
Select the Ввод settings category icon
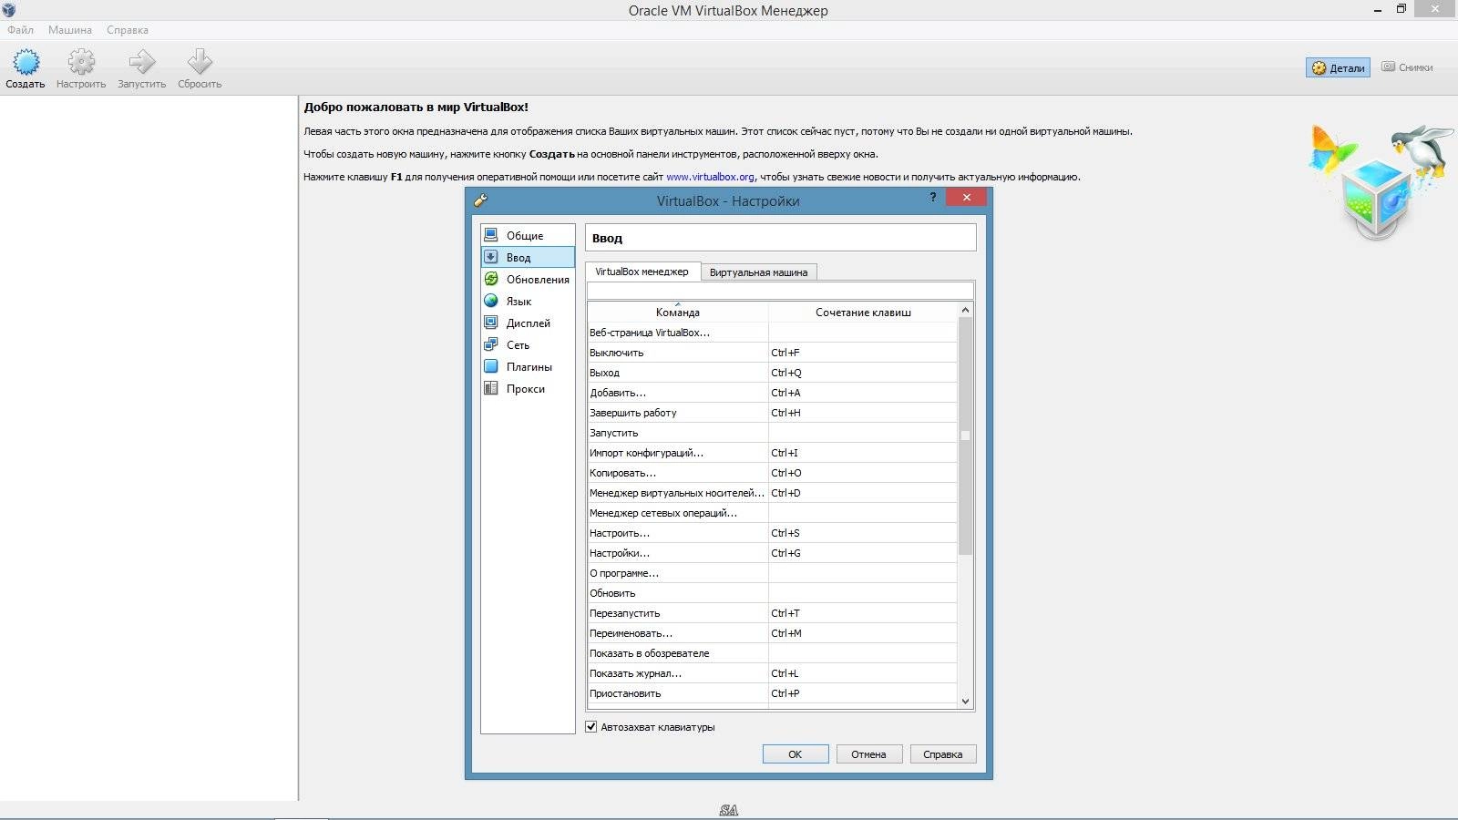tap(491, 257)
